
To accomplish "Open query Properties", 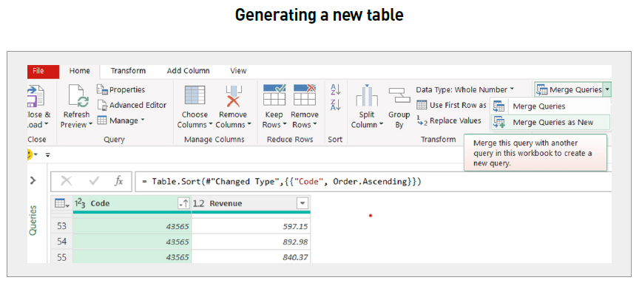I will point(121,89).
